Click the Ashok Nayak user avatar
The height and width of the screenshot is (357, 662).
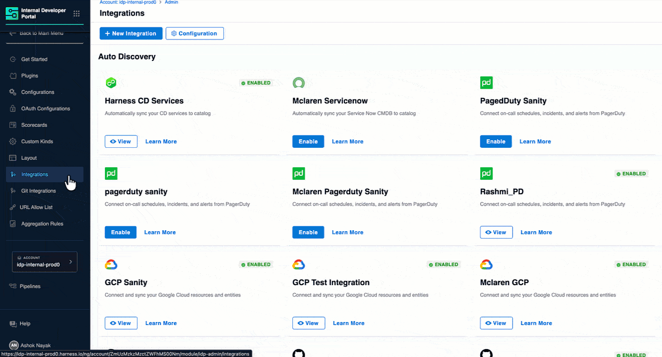[13, 345]
